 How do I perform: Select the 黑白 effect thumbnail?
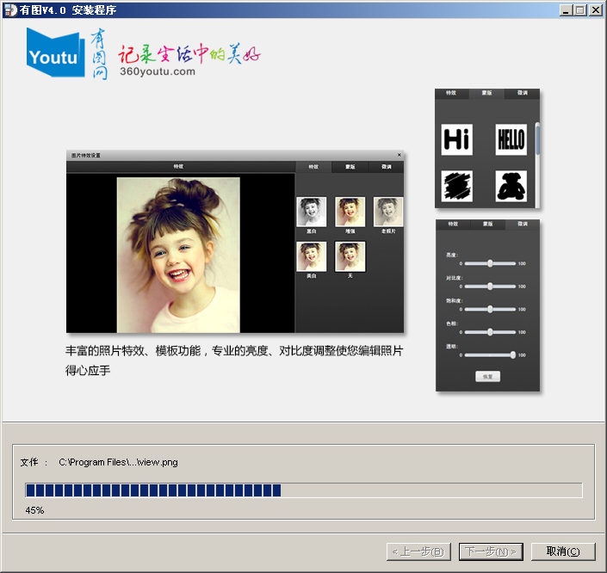pos(311,212)
